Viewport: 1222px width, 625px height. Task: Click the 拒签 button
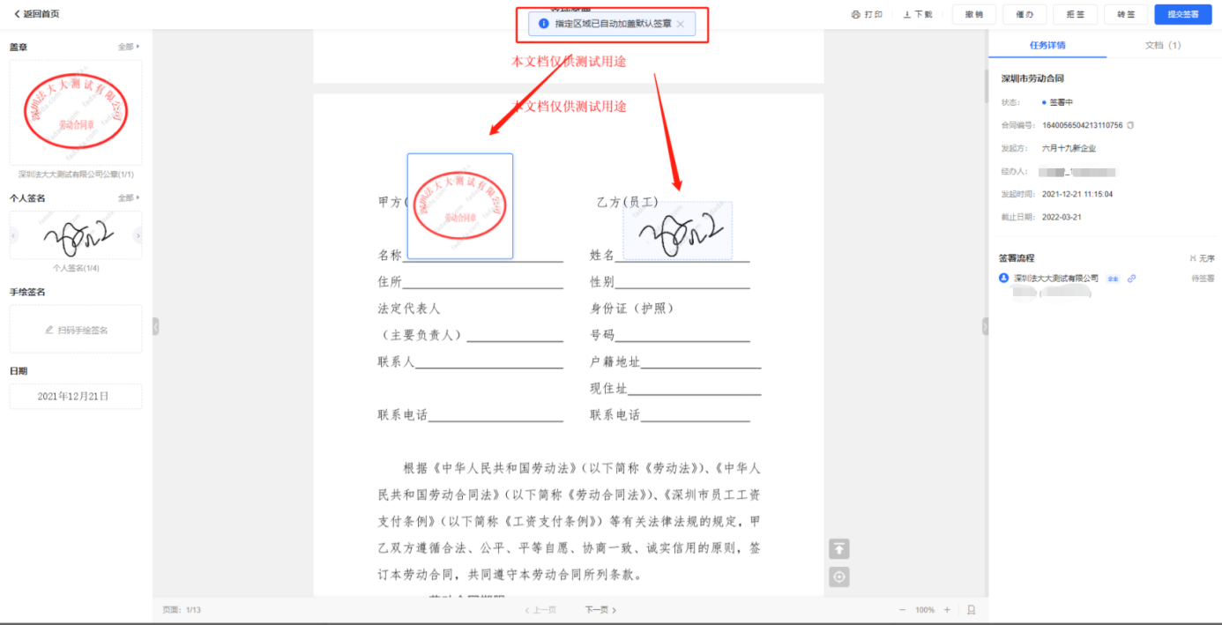1076,14
